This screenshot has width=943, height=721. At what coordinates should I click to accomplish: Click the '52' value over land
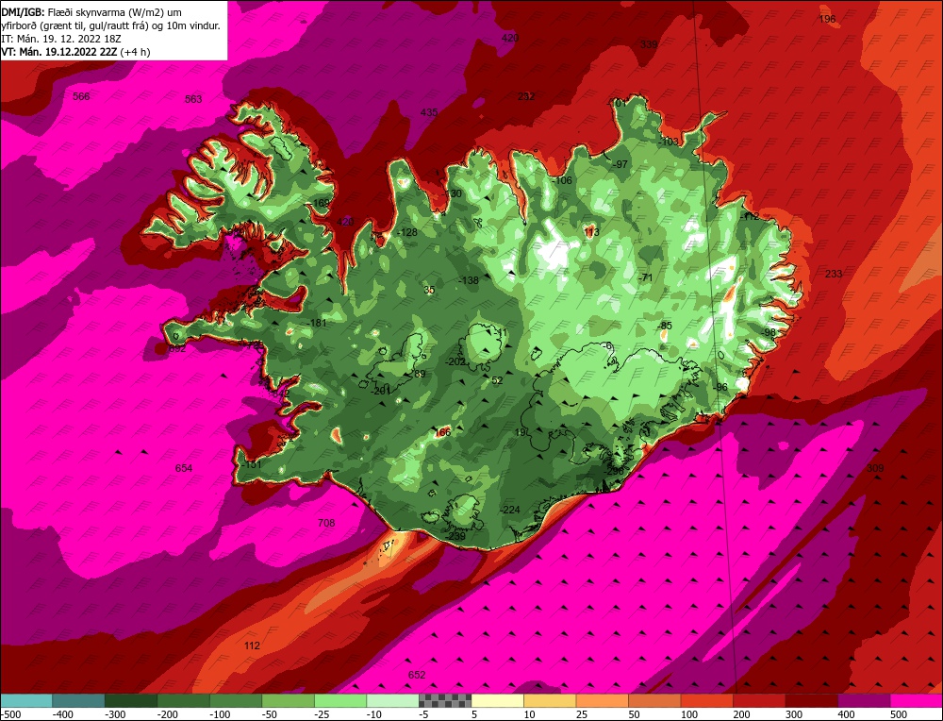(x=497, y=380)
